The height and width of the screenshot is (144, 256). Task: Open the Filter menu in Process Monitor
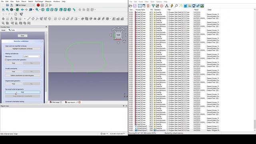click(x=147, y=2)
